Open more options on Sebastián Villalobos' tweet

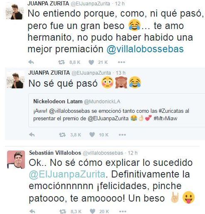pos(123,211)
